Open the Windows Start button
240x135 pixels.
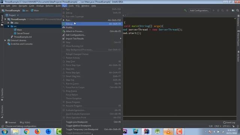[x=4, y=132]
